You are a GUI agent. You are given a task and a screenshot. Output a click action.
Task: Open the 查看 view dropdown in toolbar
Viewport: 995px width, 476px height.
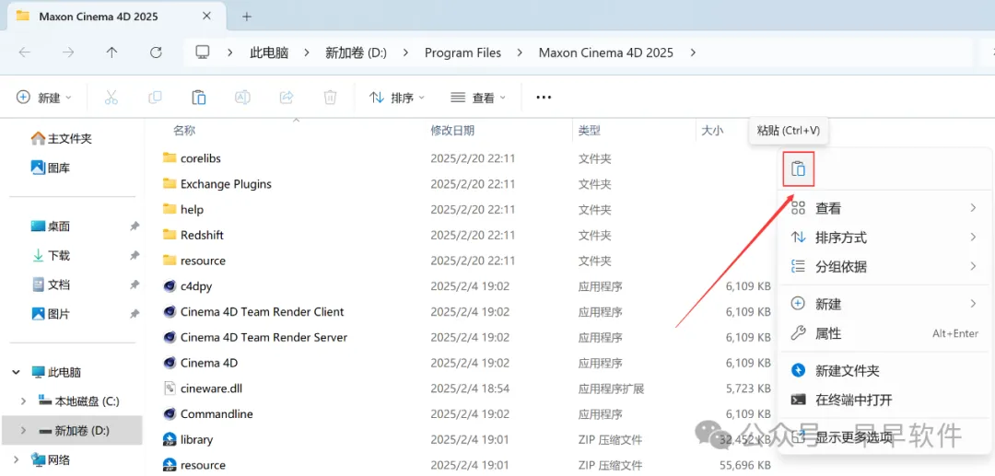478,97
